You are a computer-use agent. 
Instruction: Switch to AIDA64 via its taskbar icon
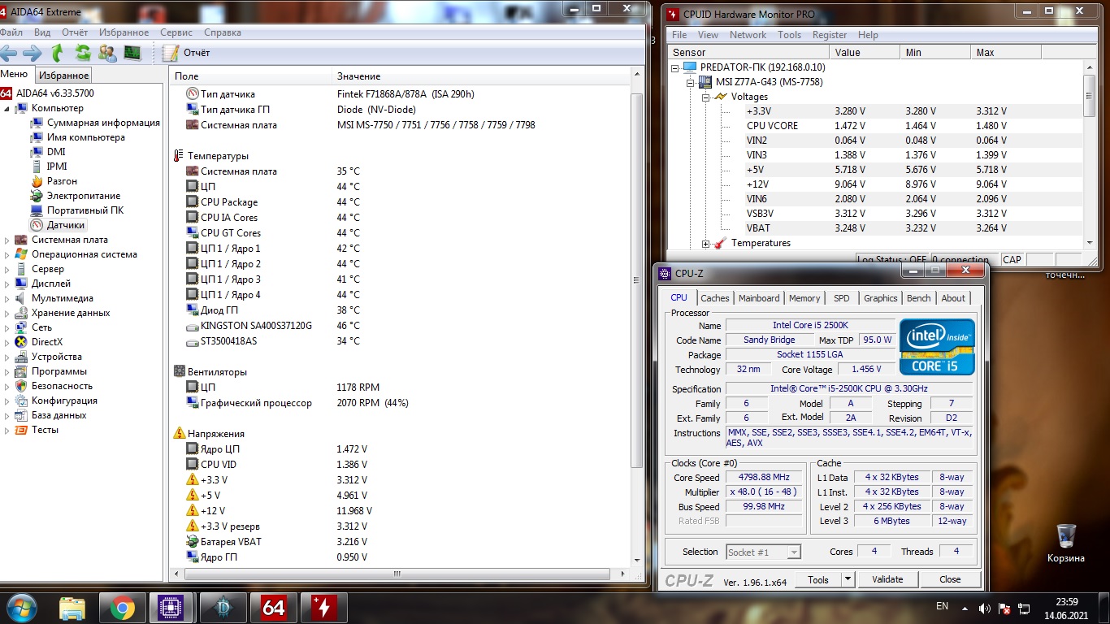[x=273, y=608]
